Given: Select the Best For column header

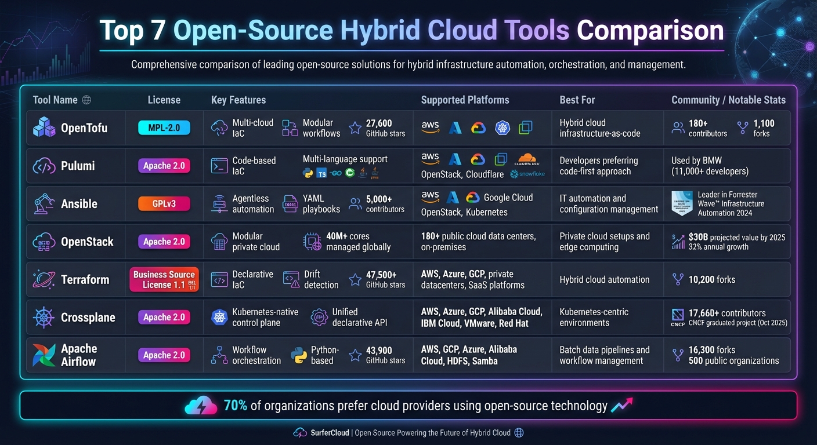Looking at the screenshot, I should [577, 100].
